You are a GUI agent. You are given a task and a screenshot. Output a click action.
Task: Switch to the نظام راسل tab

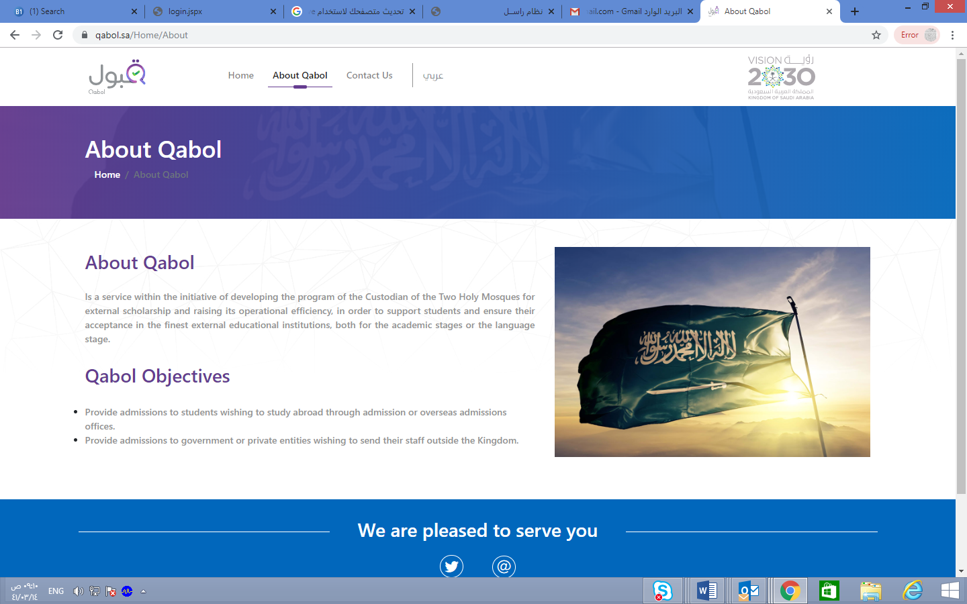pos(494,11)
